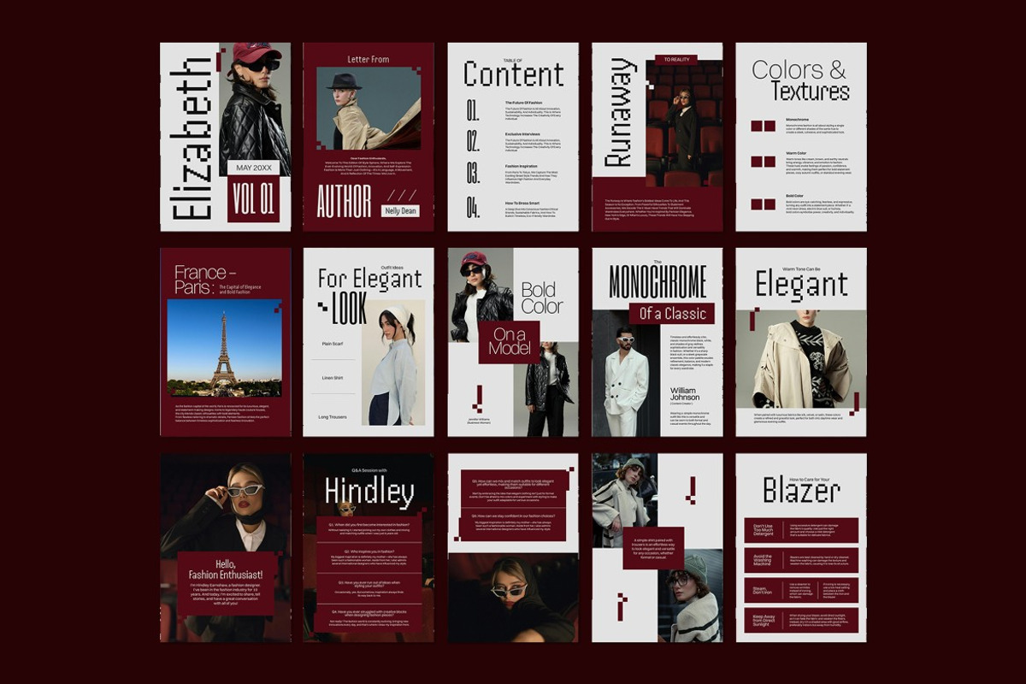This screenshot has width=1026, height=684.
Task: Click the MAY 20XX date label
Action: click(x=253, y=168)
